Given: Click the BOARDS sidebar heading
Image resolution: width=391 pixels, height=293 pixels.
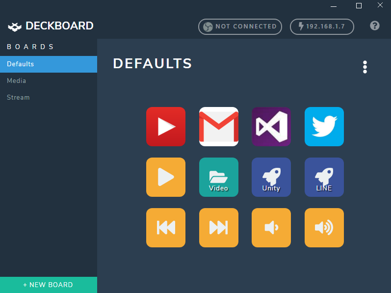Looking at the screenshot, I should (30, 47).
